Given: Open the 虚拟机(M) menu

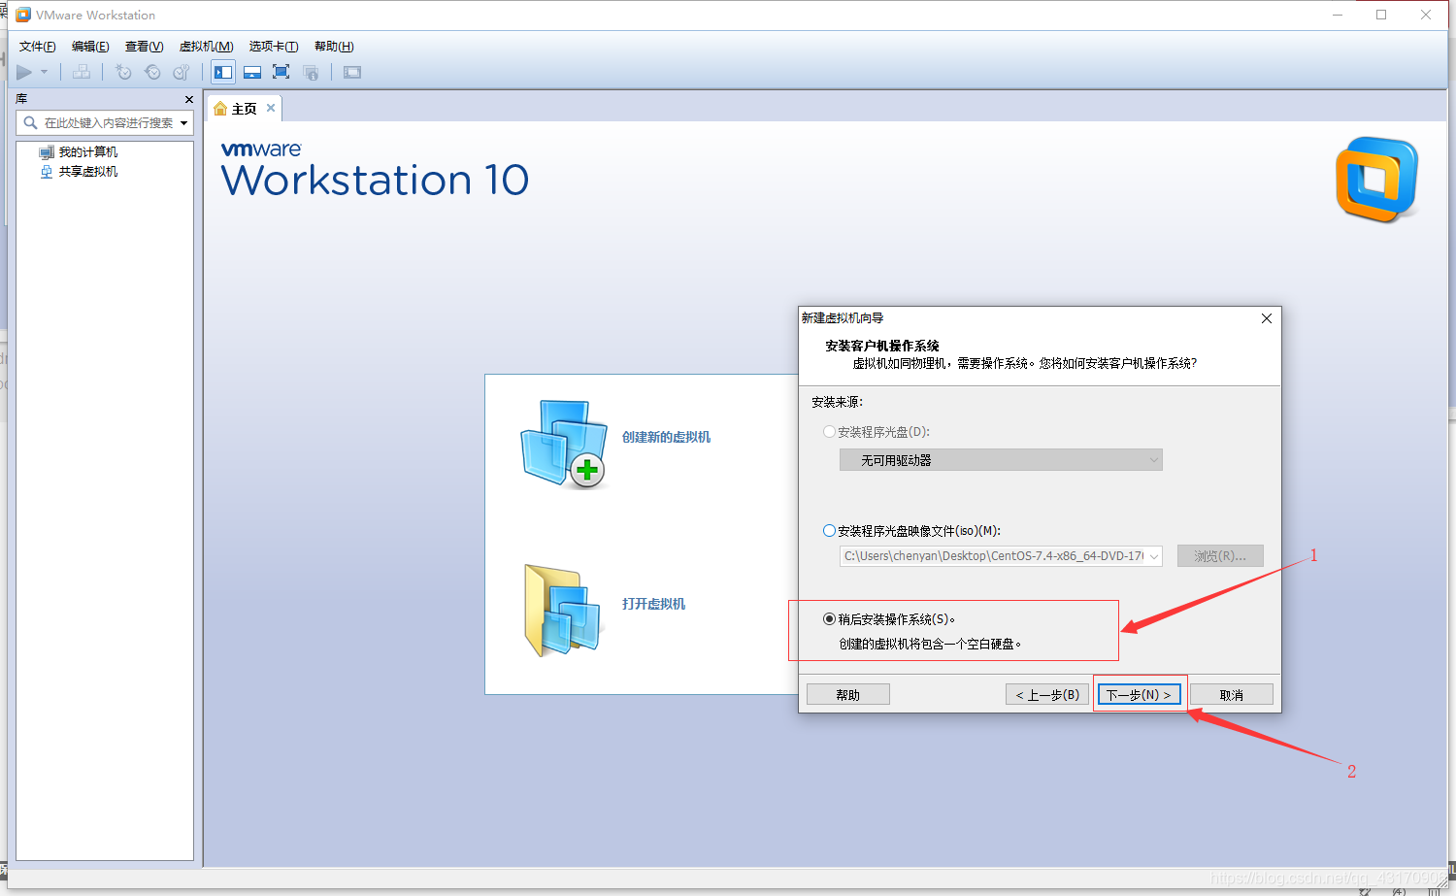Looking at the screenshot, I should (206, 46).
